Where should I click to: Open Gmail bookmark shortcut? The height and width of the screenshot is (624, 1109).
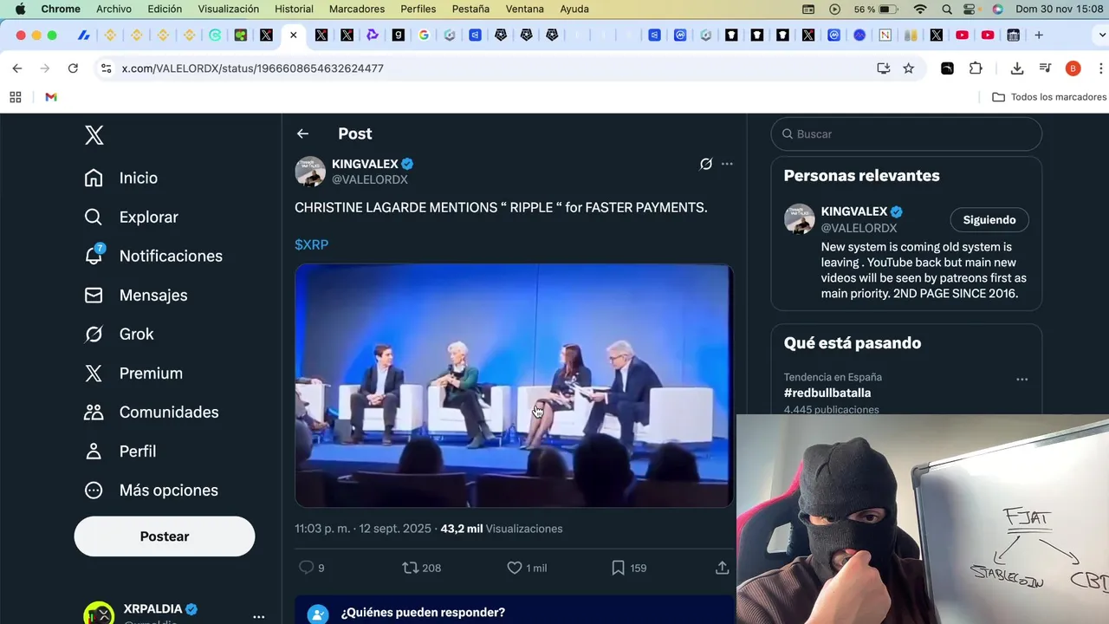[51, 97]
